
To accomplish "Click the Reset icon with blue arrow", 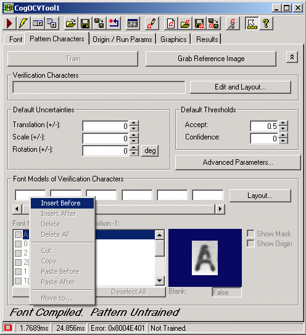I will coord(114,23).
